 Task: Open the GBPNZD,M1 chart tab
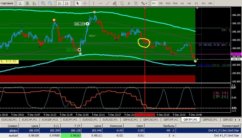click(x=210, y=120)
